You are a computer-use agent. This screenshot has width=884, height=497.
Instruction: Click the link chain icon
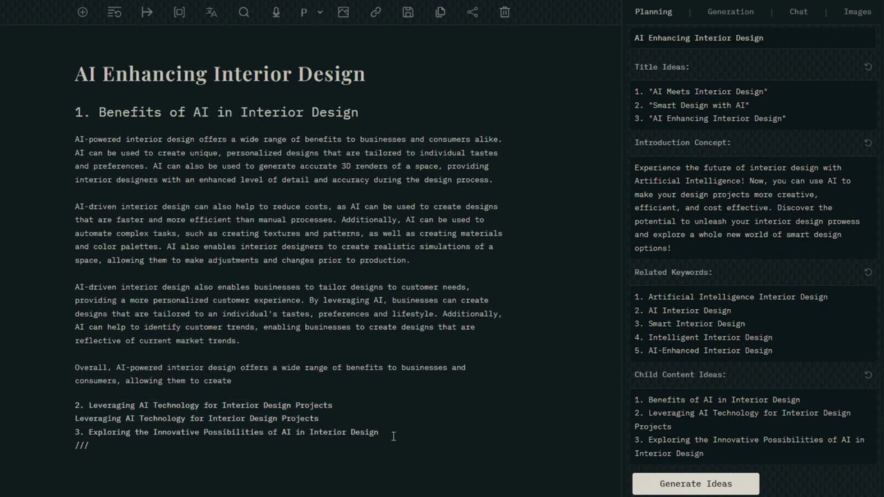pos(376,12)
